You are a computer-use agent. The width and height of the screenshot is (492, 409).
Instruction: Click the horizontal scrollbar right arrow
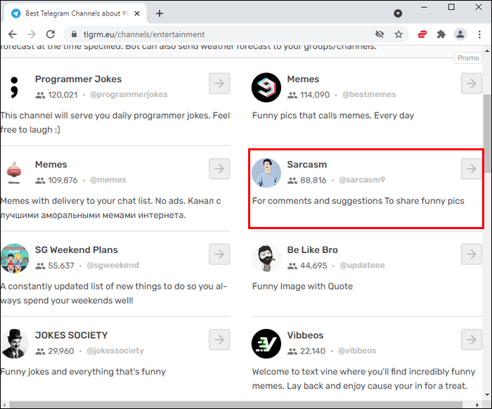pyautogui.click(x=477, y=405)
